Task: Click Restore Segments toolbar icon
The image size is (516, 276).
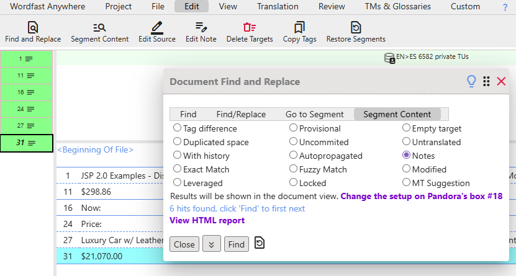Action: point(356,27)
